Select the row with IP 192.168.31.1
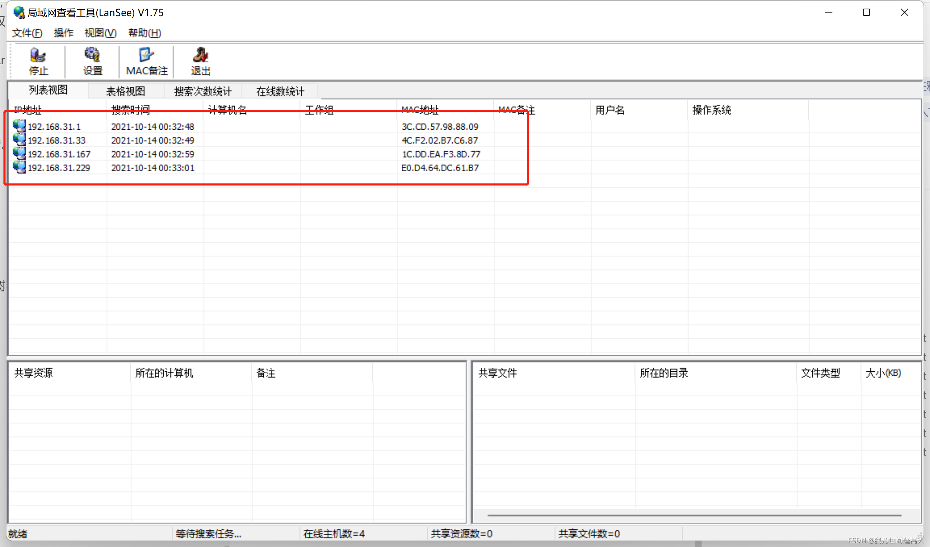Viewport: 930px width, 547px height. click(x=465, y=127)
